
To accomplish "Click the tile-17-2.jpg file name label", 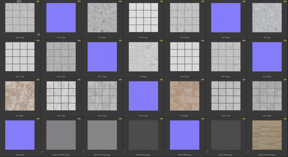I will 61,76.
